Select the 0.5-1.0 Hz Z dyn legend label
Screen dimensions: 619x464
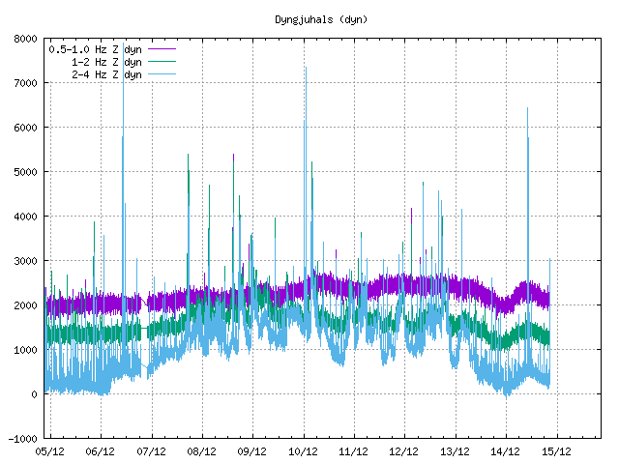(95, 48)
